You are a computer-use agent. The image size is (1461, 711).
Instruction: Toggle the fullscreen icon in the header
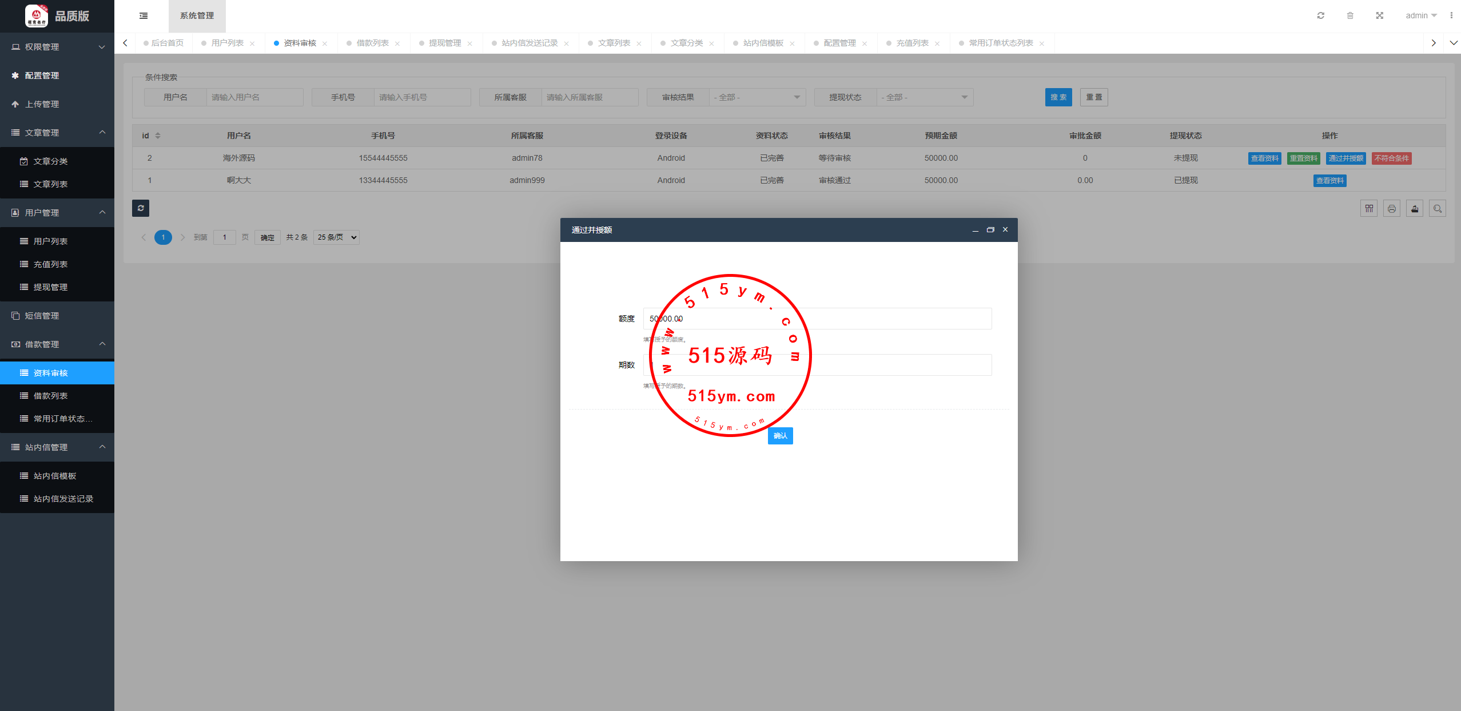coord(1380,15)
